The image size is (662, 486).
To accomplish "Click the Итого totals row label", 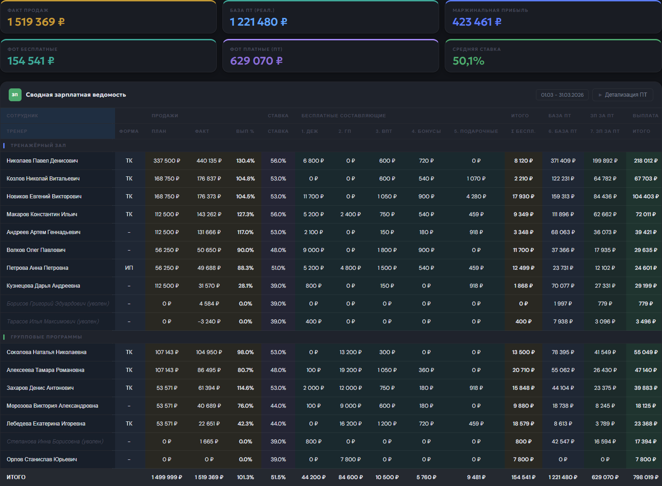I will pos(16,477).
